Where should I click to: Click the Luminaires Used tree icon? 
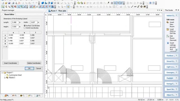click(7, 75)
